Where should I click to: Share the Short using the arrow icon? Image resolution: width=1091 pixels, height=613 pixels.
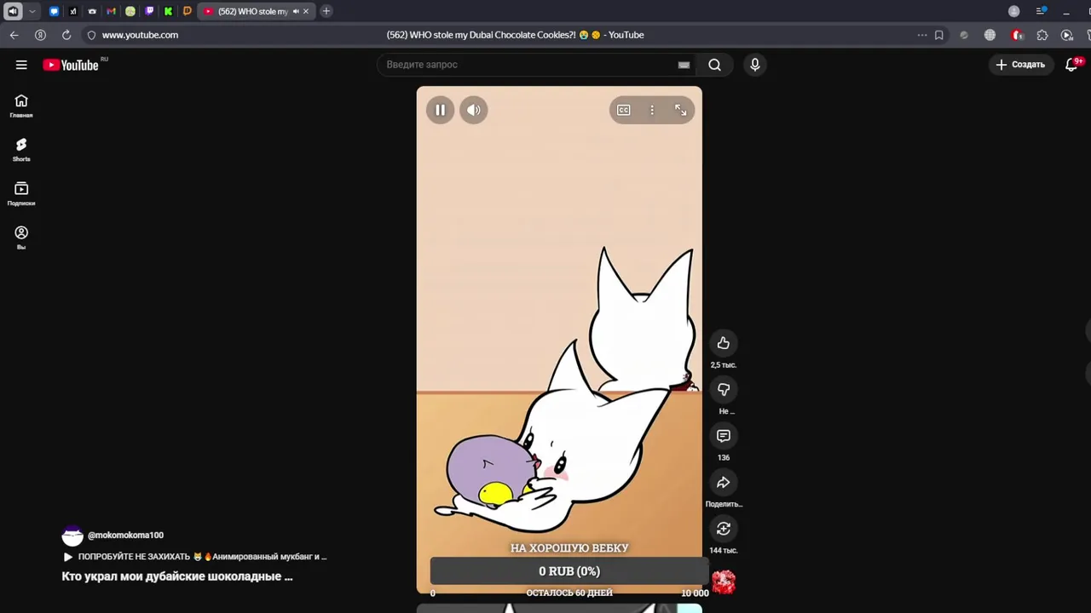click(724, 483)
